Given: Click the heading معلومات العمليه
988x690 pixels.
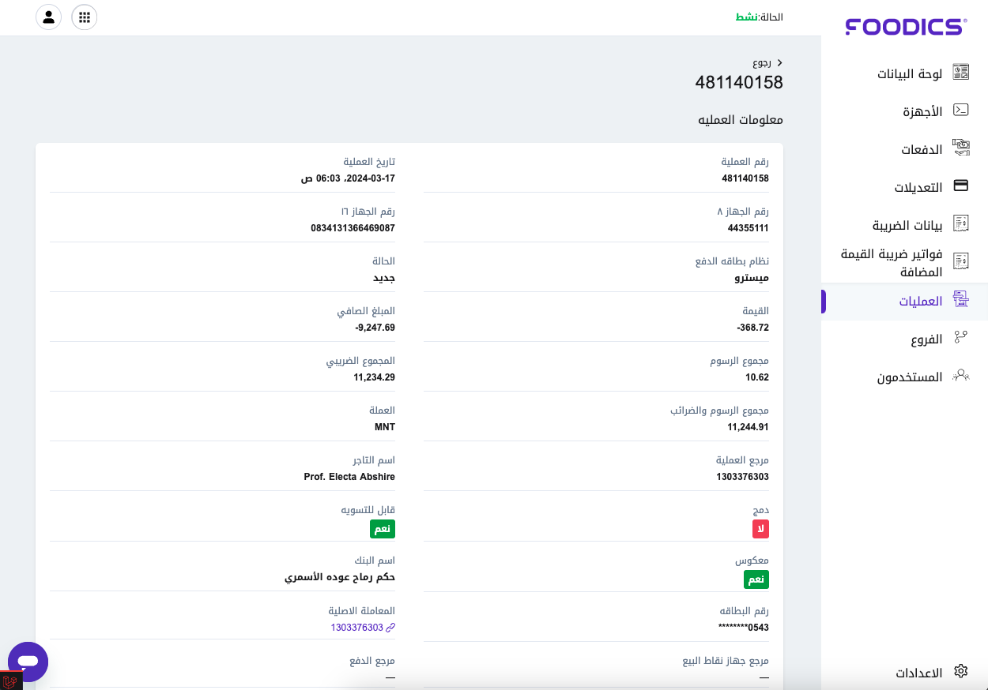Looking at the screenshot, I should click(741, 120).
